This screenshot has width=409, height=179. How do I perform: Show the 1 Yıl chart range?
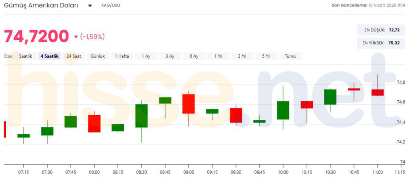point(218,56)
